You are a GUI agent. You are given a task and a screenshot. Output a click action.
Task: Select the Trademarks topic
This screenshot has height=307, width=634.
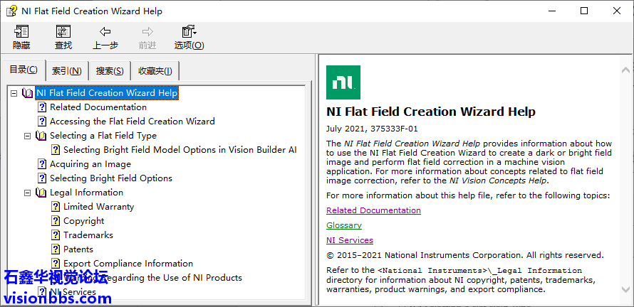(88, 235)
